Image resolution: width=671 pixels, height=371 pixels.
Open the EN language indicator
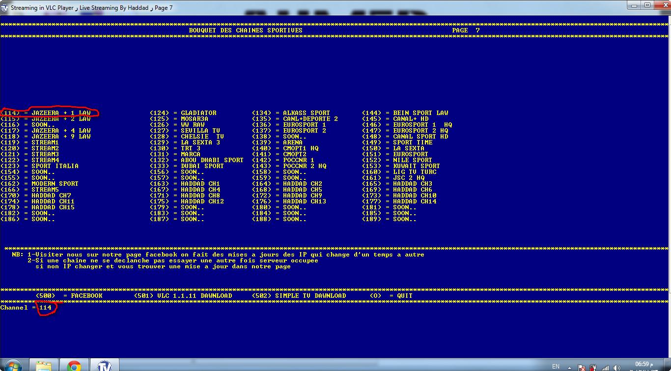[556, 367]
